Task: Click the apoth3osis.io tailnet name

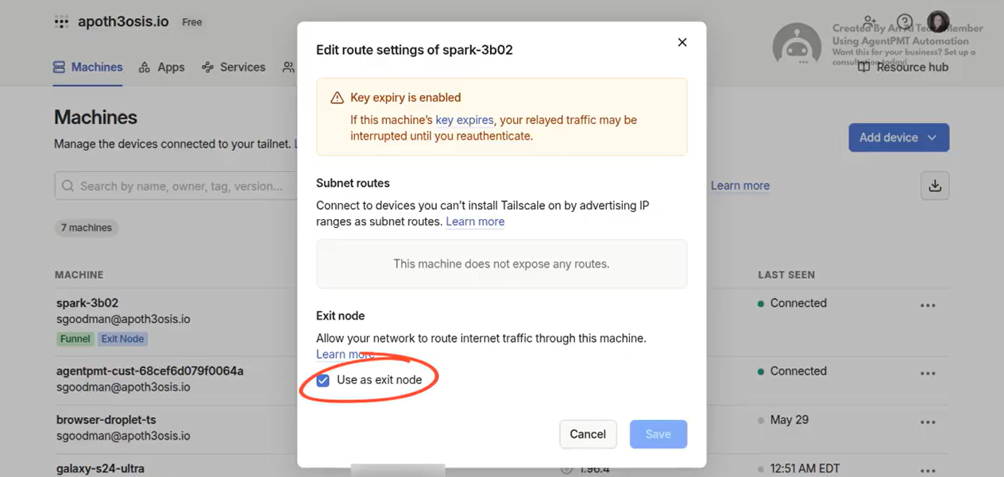Action: click(123, 21)
